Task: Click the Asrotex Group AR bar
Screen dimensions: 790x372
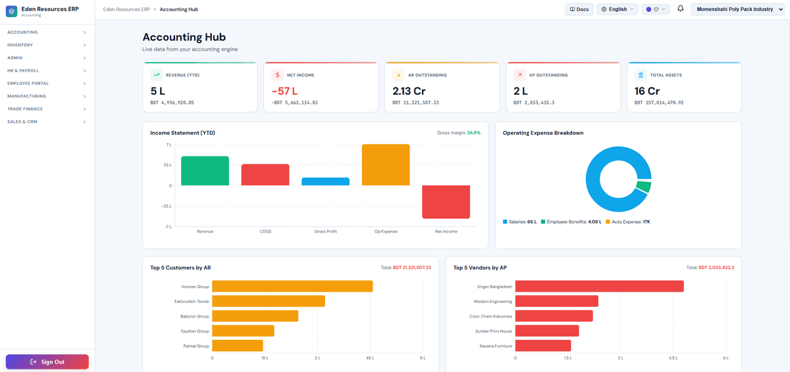Action: [292, 287]
